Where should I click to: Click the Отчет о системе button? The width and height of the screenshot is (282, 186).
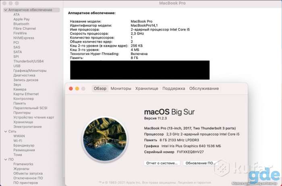coord(162,163)
